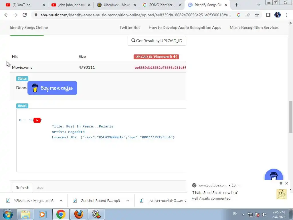
Task: Dismiss the YouTube notification
Action: [287, 183]
